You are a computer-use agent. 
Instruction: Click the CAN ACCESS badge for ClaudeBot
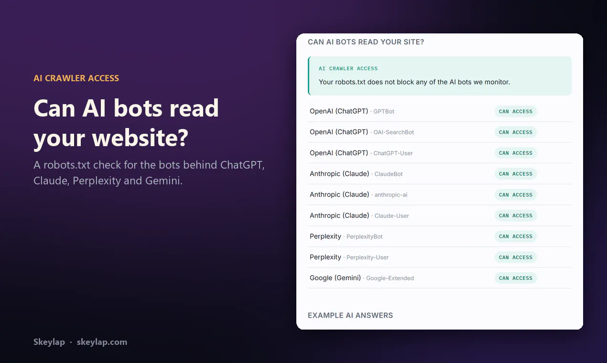click(516, 174)
